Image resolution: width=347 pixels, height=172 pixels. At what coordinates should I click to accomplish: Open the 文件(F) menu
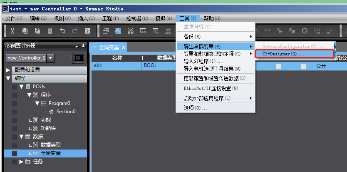pos(14,18)
